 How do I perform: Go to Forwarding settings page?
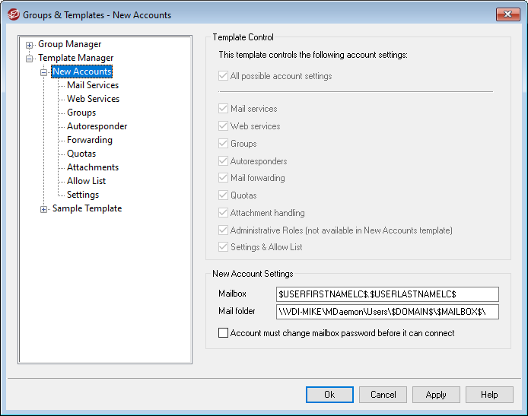(x=89, y=140)
